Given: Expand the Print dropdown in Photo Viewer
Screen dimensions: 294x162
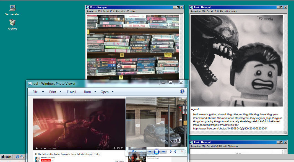Looking at the screenshot, I should pyautogui.click(x=60, y=92).
